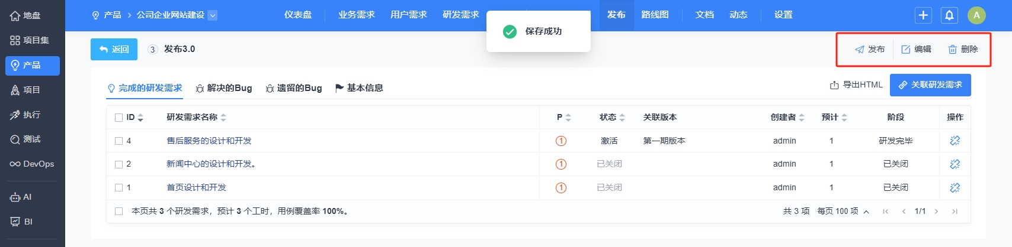Check the checkbox for story ID 2
The width and height of the screenshot is (1012, 247).
point(119,164)
